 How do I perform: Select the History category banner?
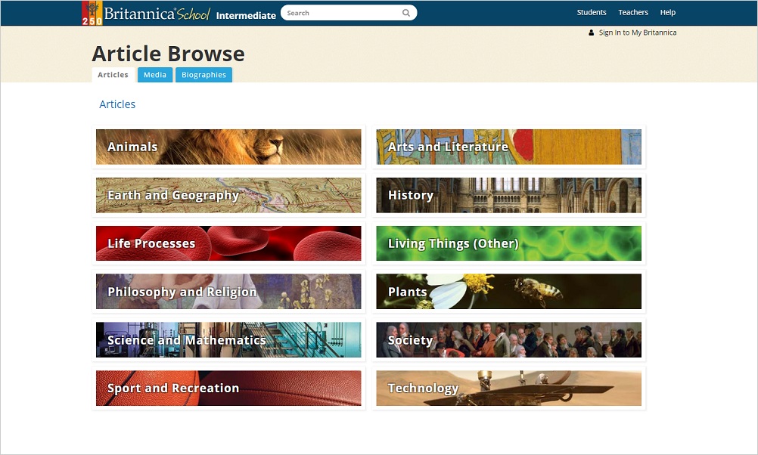508,195
